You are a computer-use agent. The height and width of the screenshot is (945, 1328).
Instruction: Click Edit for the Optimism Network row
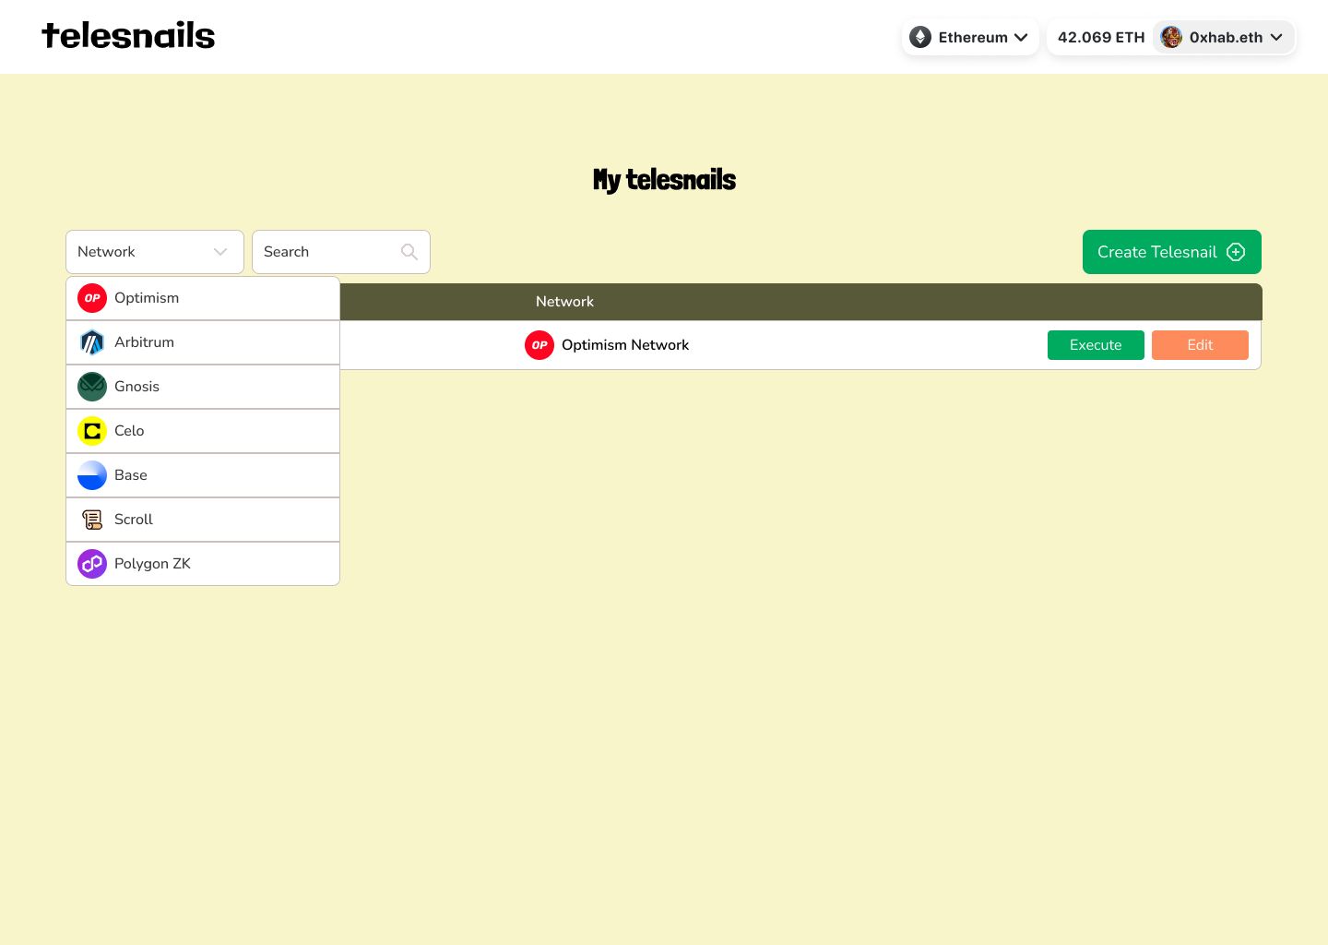tap(1200, 345)
